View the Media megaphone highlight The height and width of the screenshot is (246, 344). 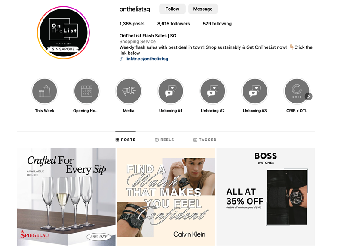[129, 91]
